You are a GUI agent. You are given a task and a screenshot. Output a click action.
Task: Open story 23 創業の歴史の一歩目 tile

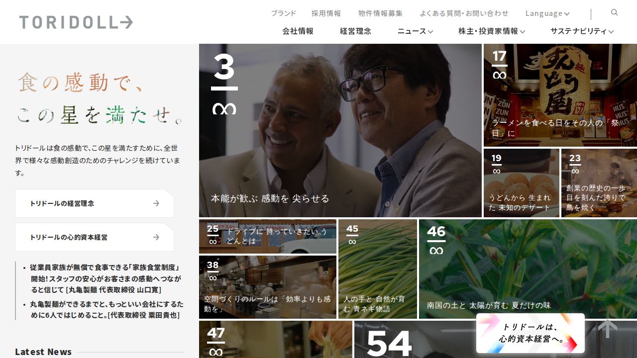(599, 183)
